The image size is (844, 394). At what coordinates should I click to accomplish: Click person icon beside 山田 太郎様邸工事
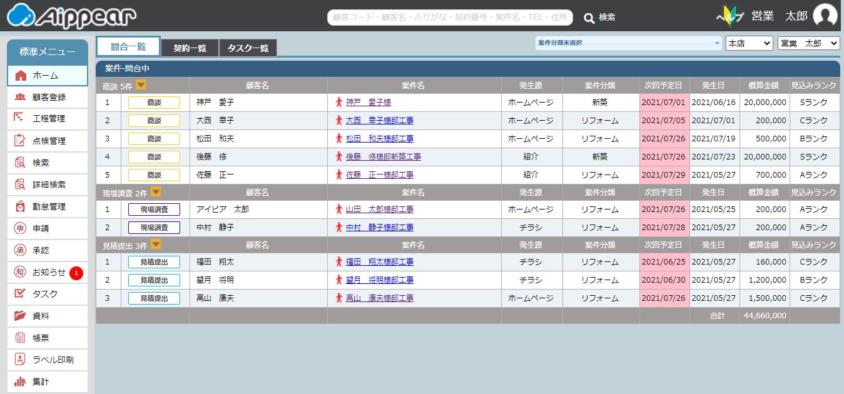coord(339,209)
